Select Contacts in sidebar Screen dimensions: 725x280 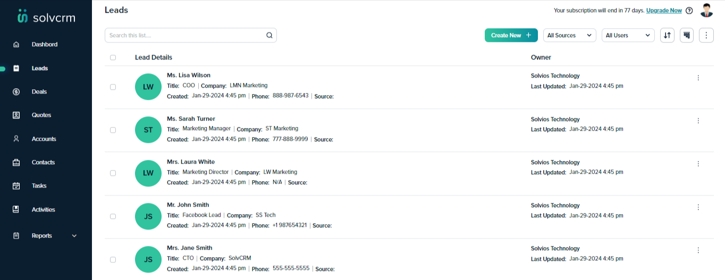click(x=43, y=163)
